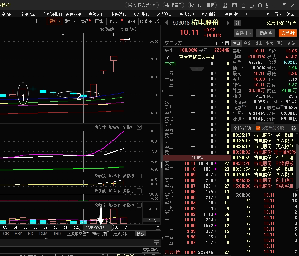
Task: Toggle fullscreen chart icon
Action: 157,21
